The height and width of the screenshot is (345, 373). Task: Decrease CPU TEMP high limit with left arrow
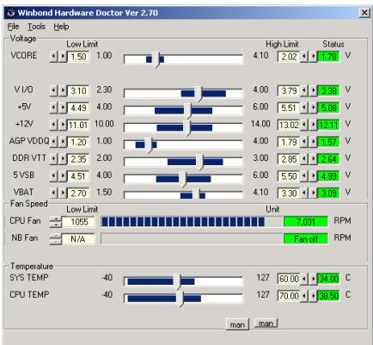coord(304,295)
